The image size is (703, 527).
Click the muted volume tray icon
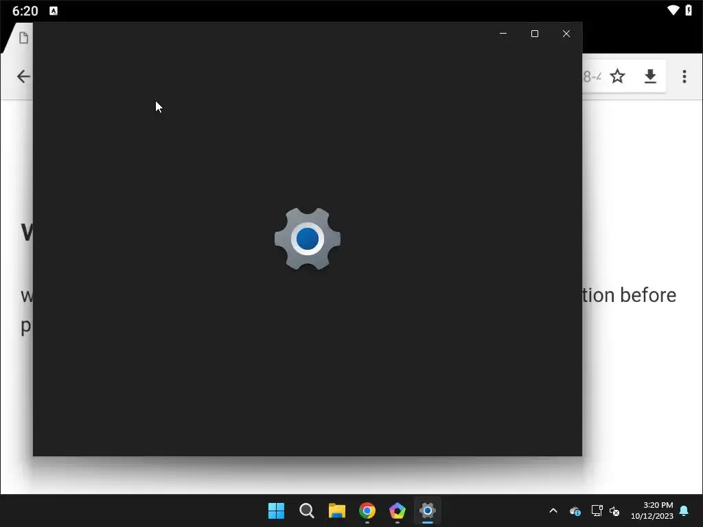[614, 511]
